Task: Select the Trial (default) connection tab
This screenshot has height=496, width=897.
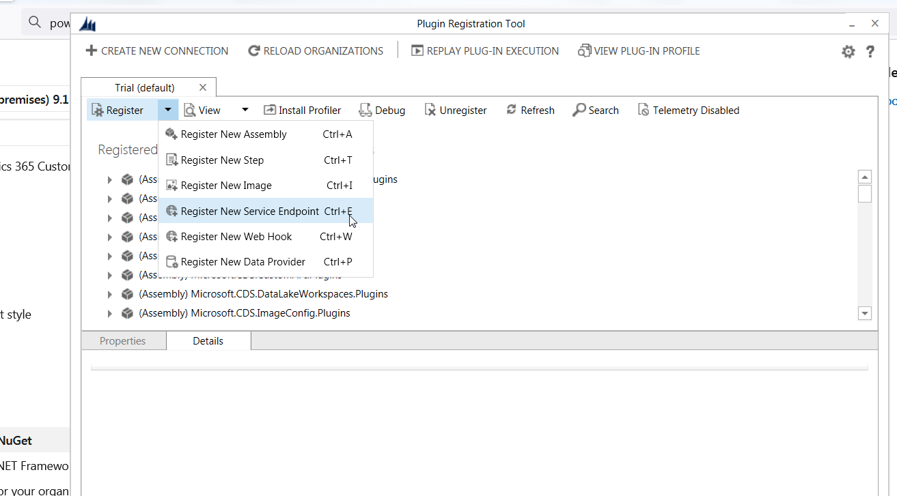Action: (148, 87)
